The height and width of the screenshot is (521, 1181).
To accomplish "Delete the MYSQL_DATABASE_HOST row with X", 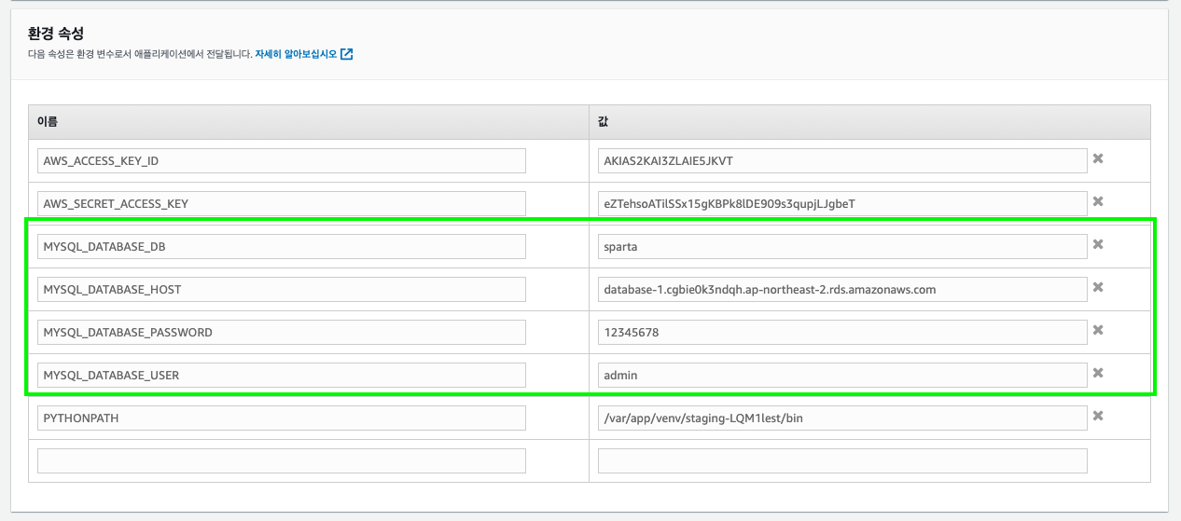I will click(1098, 287).
